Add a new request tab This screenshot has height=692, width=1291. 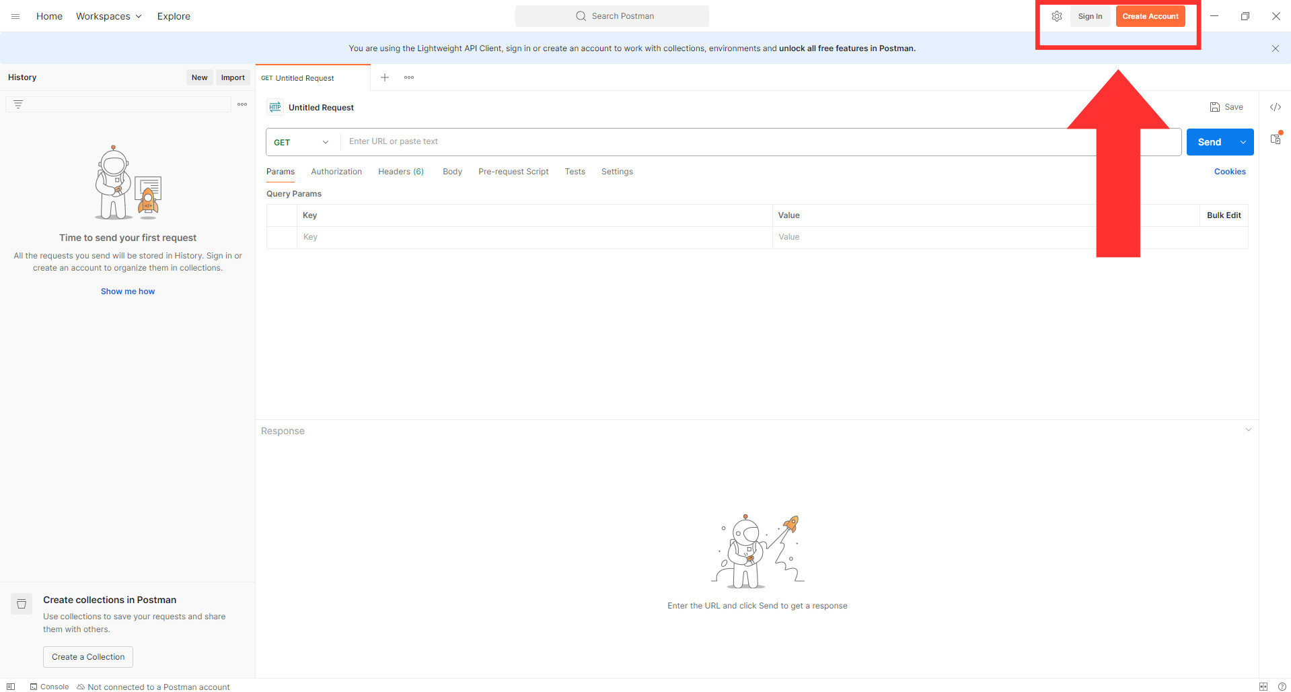[385, 77]
